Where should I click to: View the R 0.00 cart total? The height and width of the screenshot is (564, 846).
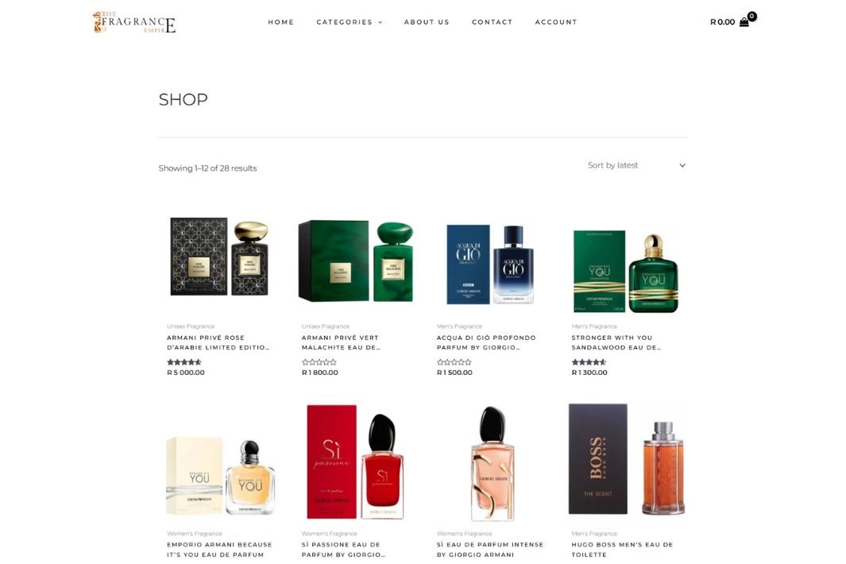point(722,22)
